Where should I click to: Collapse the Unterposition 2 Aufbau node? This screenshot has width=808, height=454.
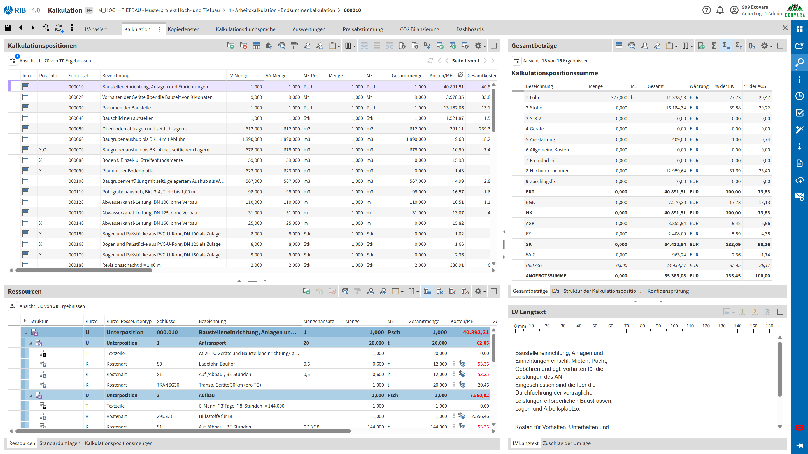[x=31, y=396]
